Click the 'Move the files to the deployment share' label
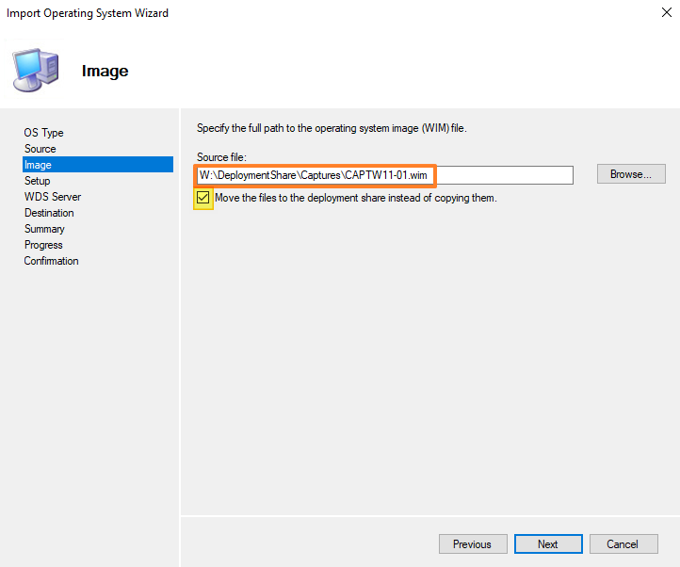The image size is (680, 567). click(355, 199)
